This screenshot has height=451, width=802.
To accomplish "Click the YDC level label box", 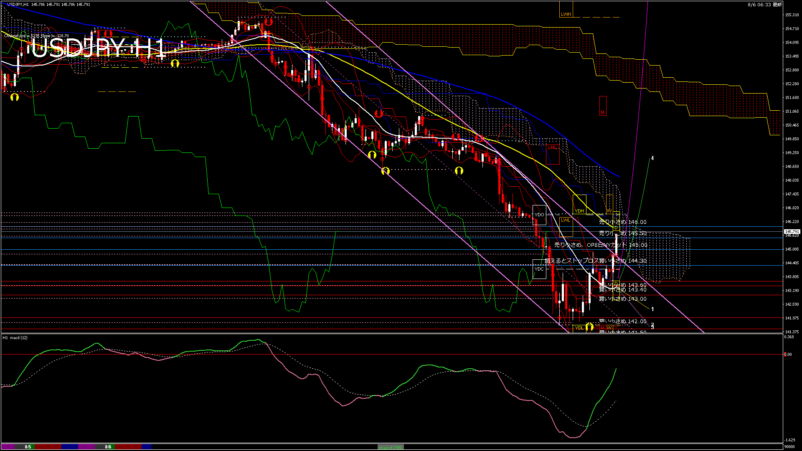I will [539, 269].
